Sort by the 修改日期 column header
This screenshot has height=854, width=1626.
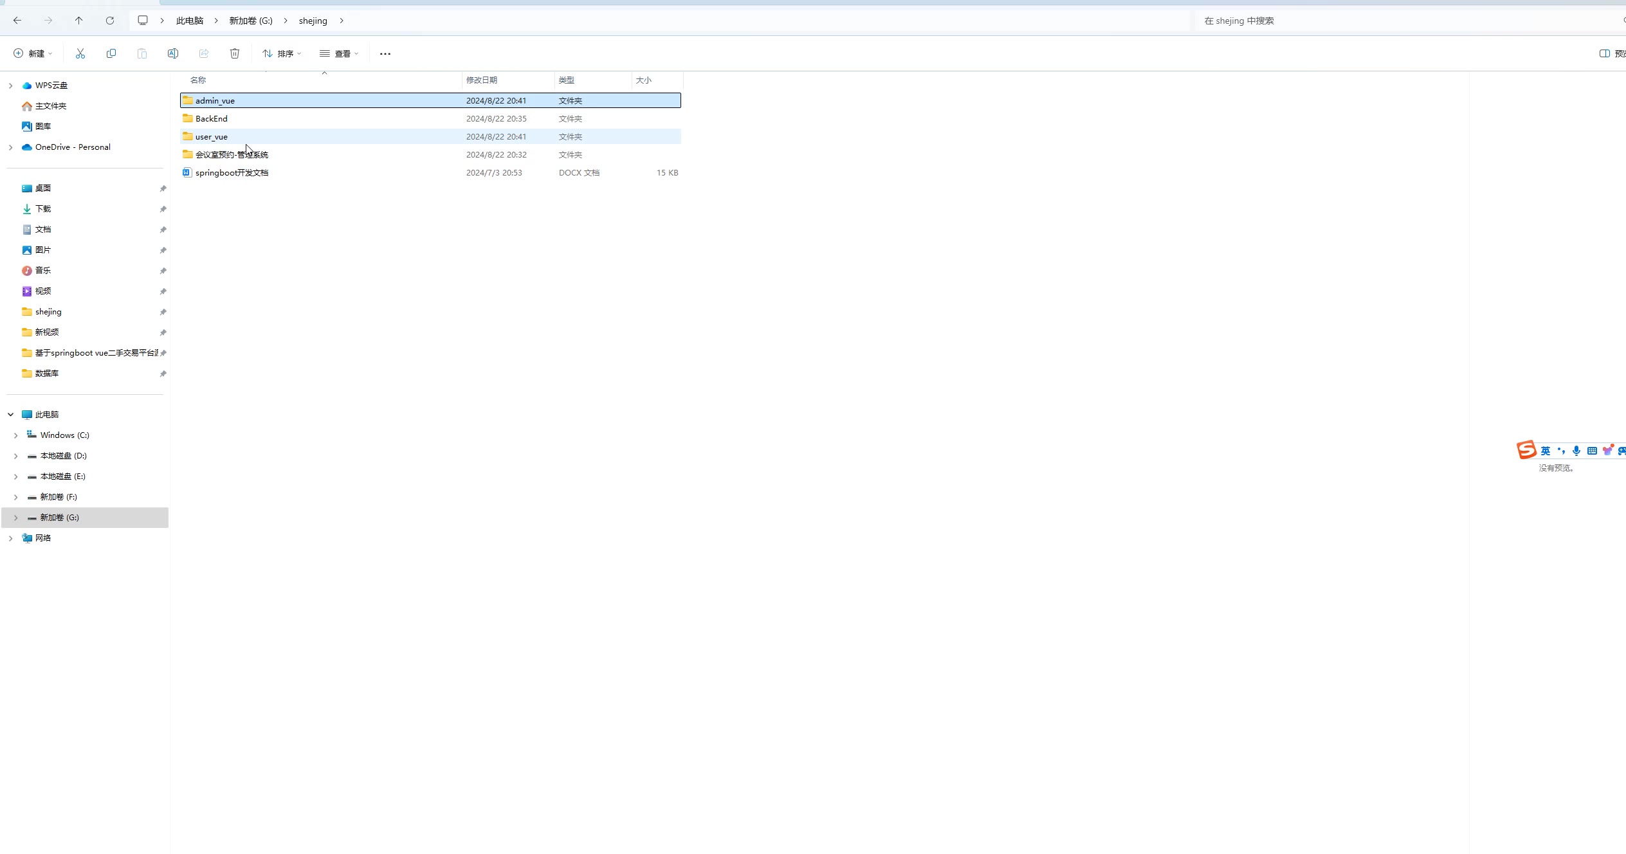[481, 80]
